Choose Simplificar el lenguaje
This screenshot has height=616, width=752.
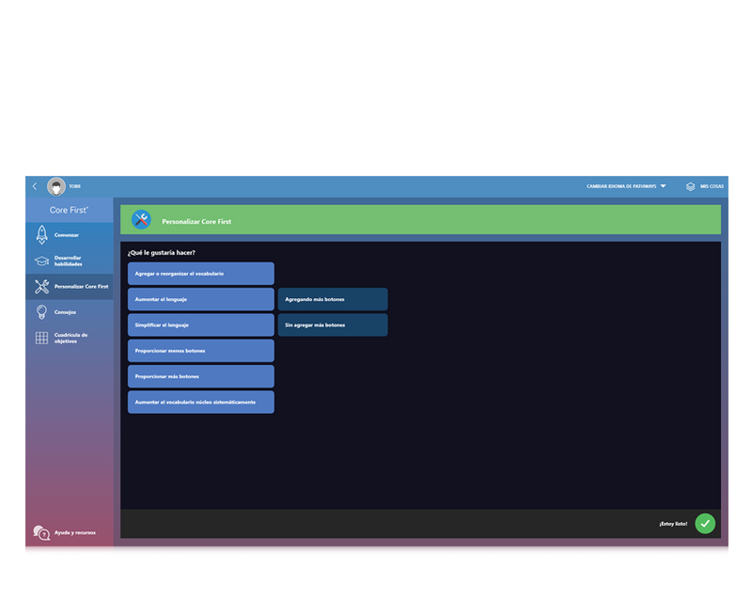coord(201,324)
